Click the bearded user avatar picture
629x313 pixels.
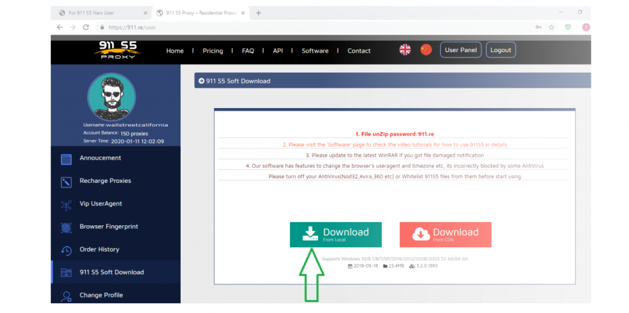[x=112, y=97]
